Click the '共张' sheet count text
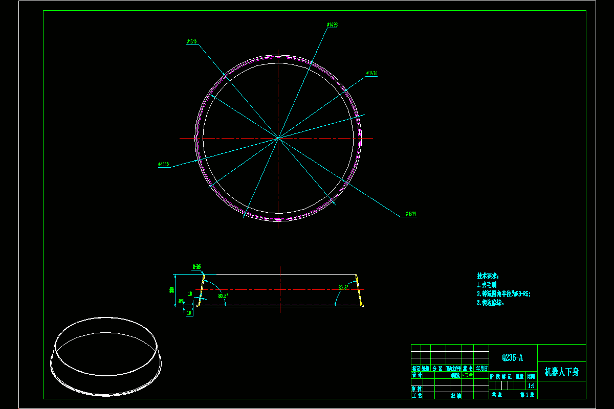The width and height of the screenshot is (614, 409). click(x=497, y=395)
